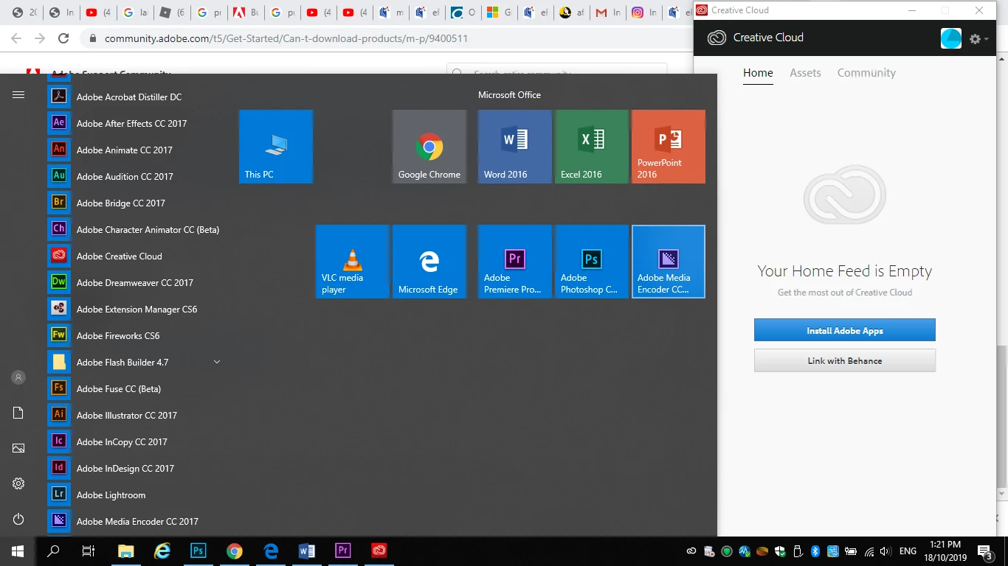This screenshot has width=1008, height=566.
Task: Open Task View on taskbar
Action: coord(89,551)
